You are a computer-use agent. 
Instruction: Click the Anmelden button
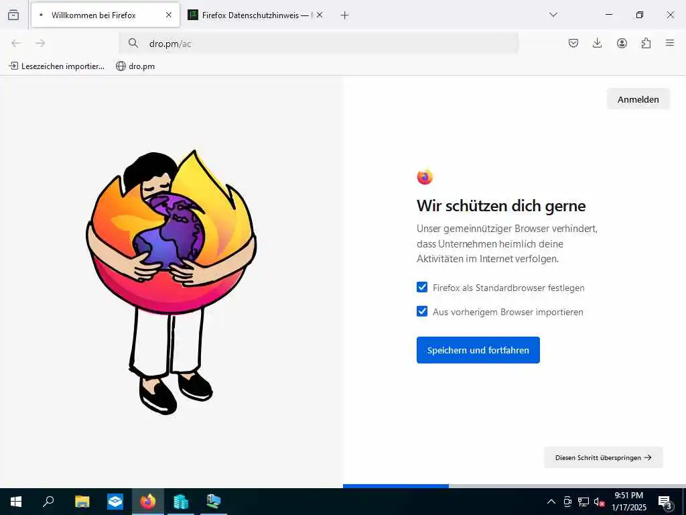[638, 99]
